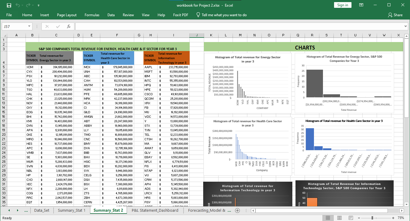Switch to Page Layout view icon
The height and width of the screenshot is (221, 410).
[339, 218]
